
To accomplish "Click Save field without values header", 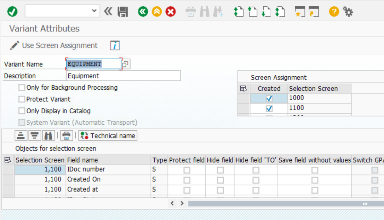I will 314,160.
